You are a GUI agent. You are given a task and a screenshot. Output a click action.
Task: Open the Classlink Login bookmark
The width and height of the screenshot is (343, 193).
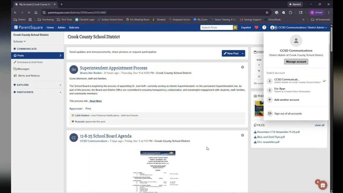coord(85,20)
